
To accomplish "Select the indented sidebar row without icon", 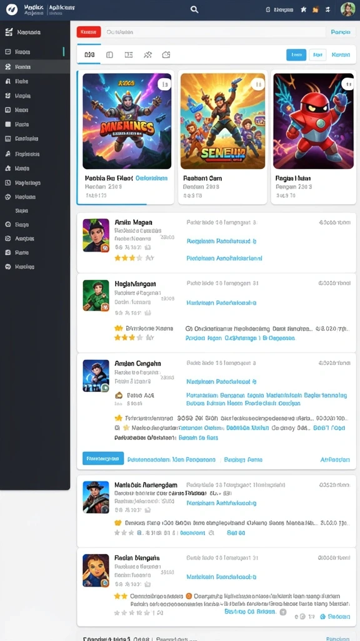I will pyautogui.click(x=22, y=210).
